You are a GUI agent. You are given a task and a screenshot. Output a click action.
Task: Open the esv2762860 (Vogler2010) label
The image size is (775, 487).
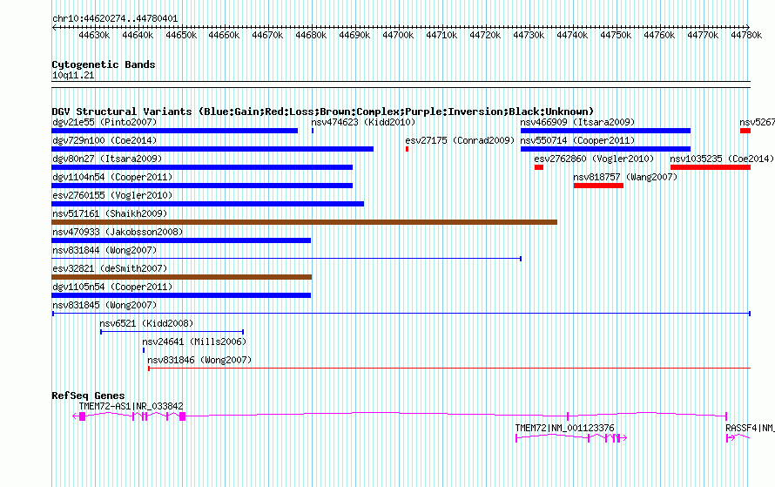point(594,159)
